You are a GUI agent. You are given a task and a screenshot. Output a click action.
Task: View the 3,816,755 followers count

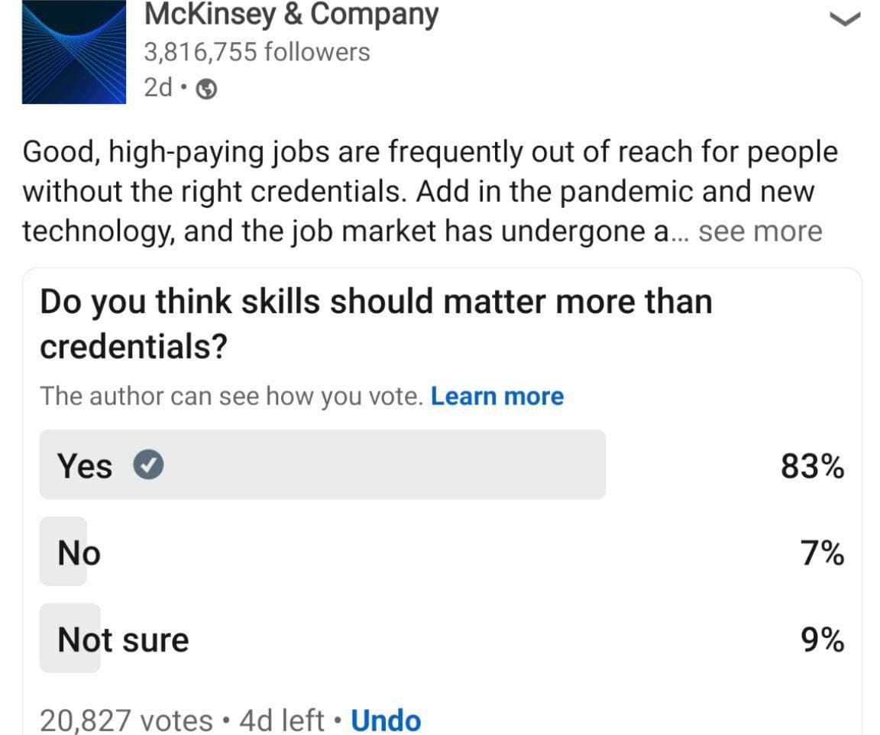pos(257,52)
